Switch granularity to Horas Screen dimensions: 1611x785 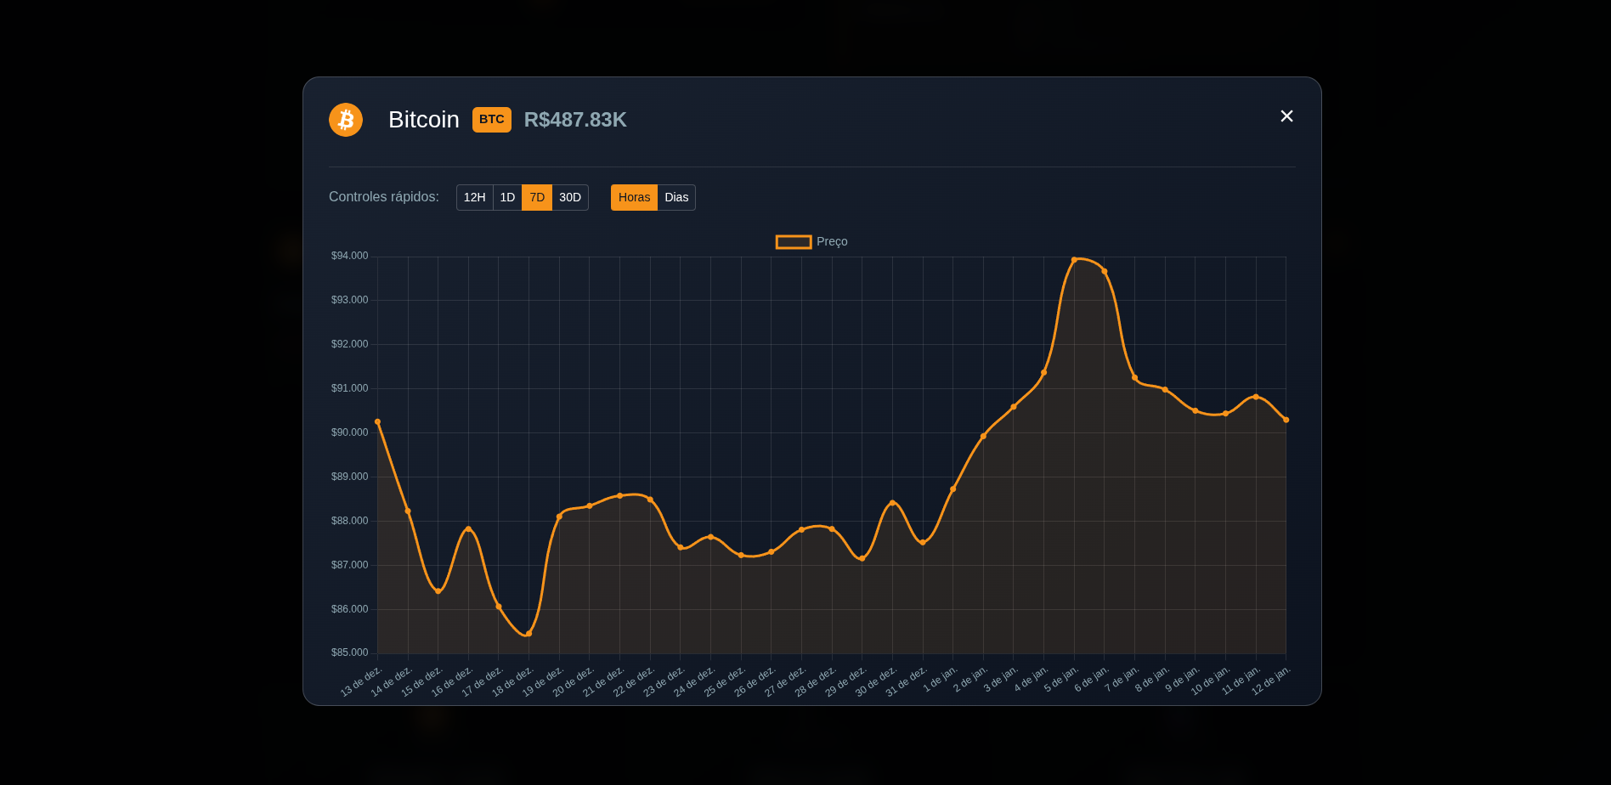point(634,197)
